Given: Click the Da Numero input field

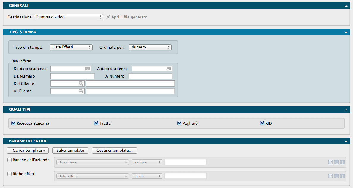Looking at the screenshot, I should [73, 76].
